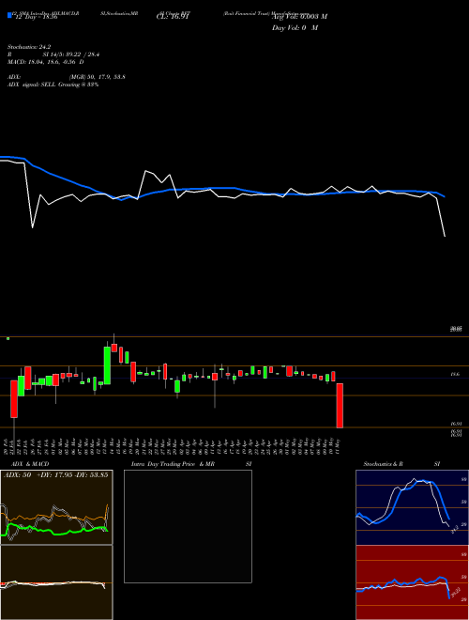This screenshot has height=620, width=469.
Task: Select the 'Stochastics: 24.2' reading
Action: [x=29, y=47]
